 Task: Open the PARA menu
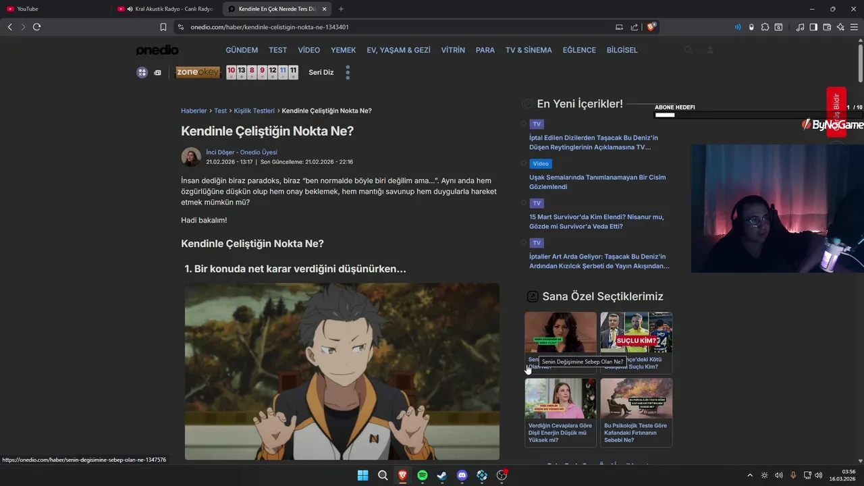coord(485,50)
